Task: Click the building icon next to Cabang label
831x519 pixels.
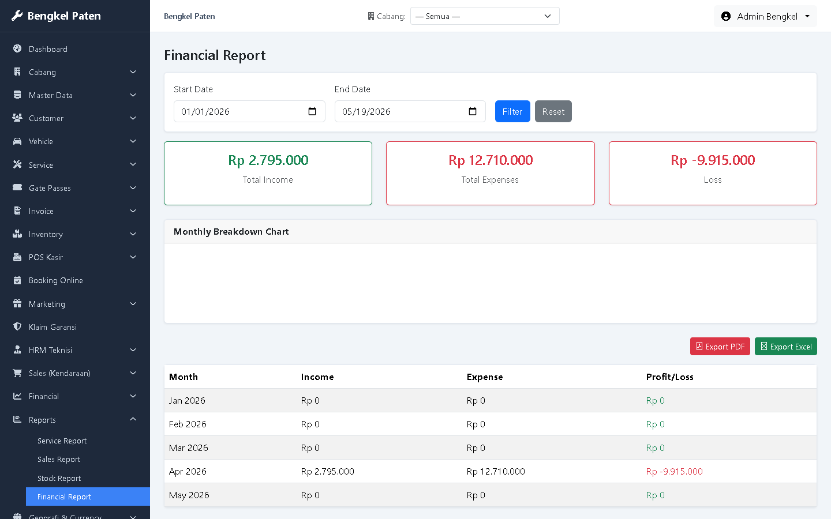Action: tap(371, 16)
